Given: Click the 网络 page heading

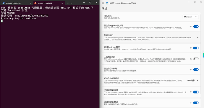Looking at the screenshot, I should click(104, 9).
